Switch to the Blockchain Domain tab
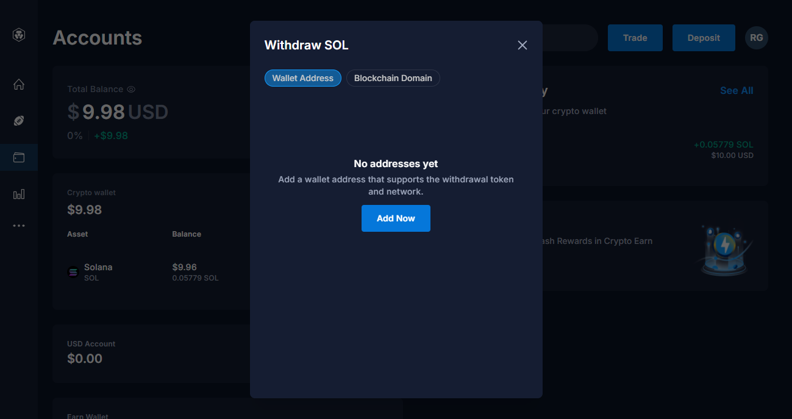The image size is (792, 419). coord(393,78)
